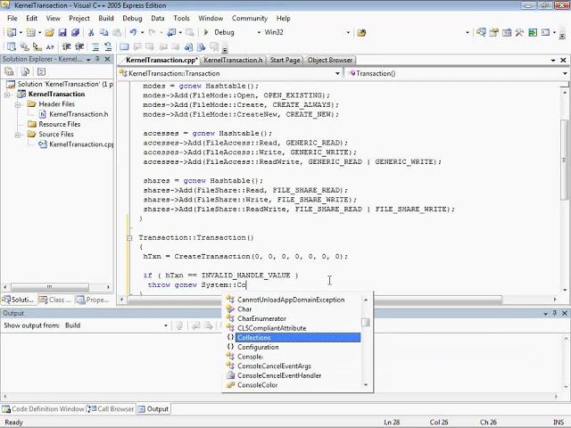Click the Solution Explorer horizontal scrollbar thumb
This screenshot has height=428, width=571.
point(50,287)
